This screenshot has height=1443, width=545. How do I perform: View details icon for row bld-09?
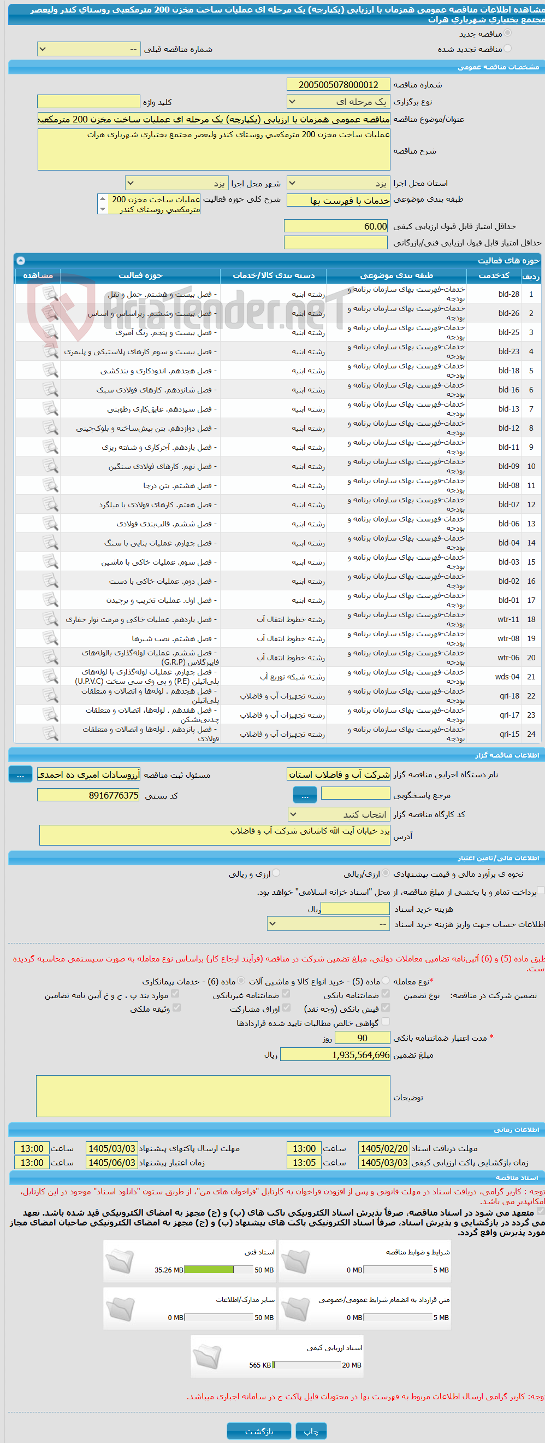50,466
